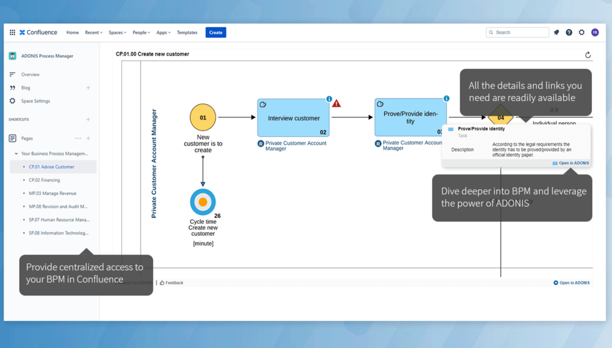Open the People dropdown menu

(x=141, y=33)
